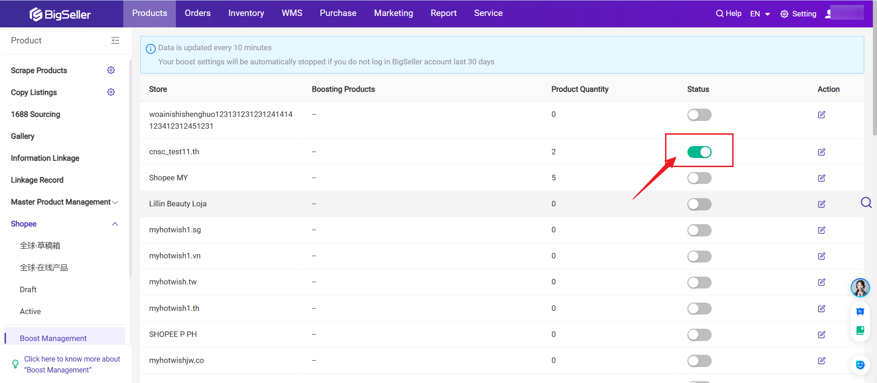This screenshot has width=877, height=383.
Task: Click the know more about Boost Management link
Action: coord(72,364)
